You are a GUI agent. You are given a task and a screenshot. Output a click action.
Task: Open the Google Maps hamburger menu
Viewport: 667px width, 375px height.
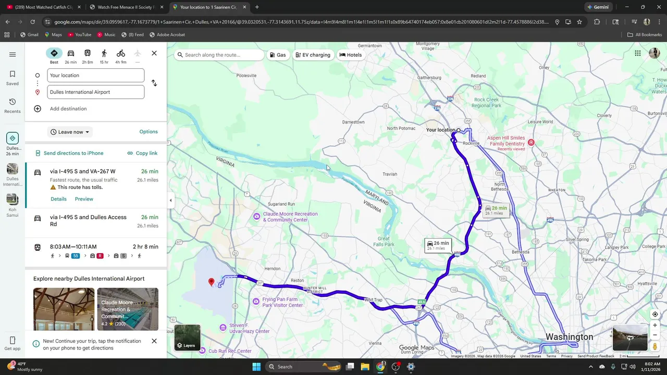tap(13, 54)
